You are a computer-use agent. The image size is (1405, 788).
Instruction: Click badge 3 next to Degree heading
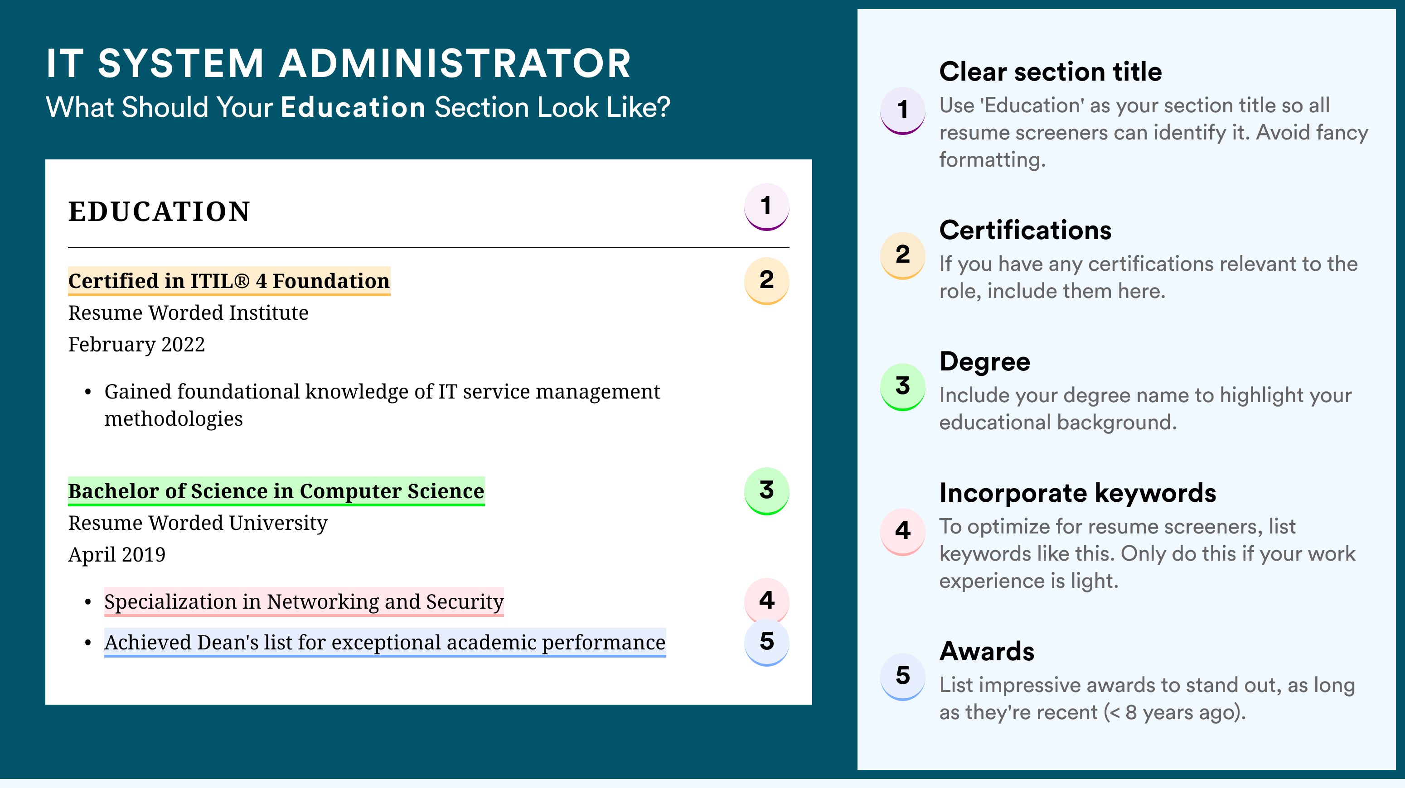pyautogui.click(x=903, y=387)
